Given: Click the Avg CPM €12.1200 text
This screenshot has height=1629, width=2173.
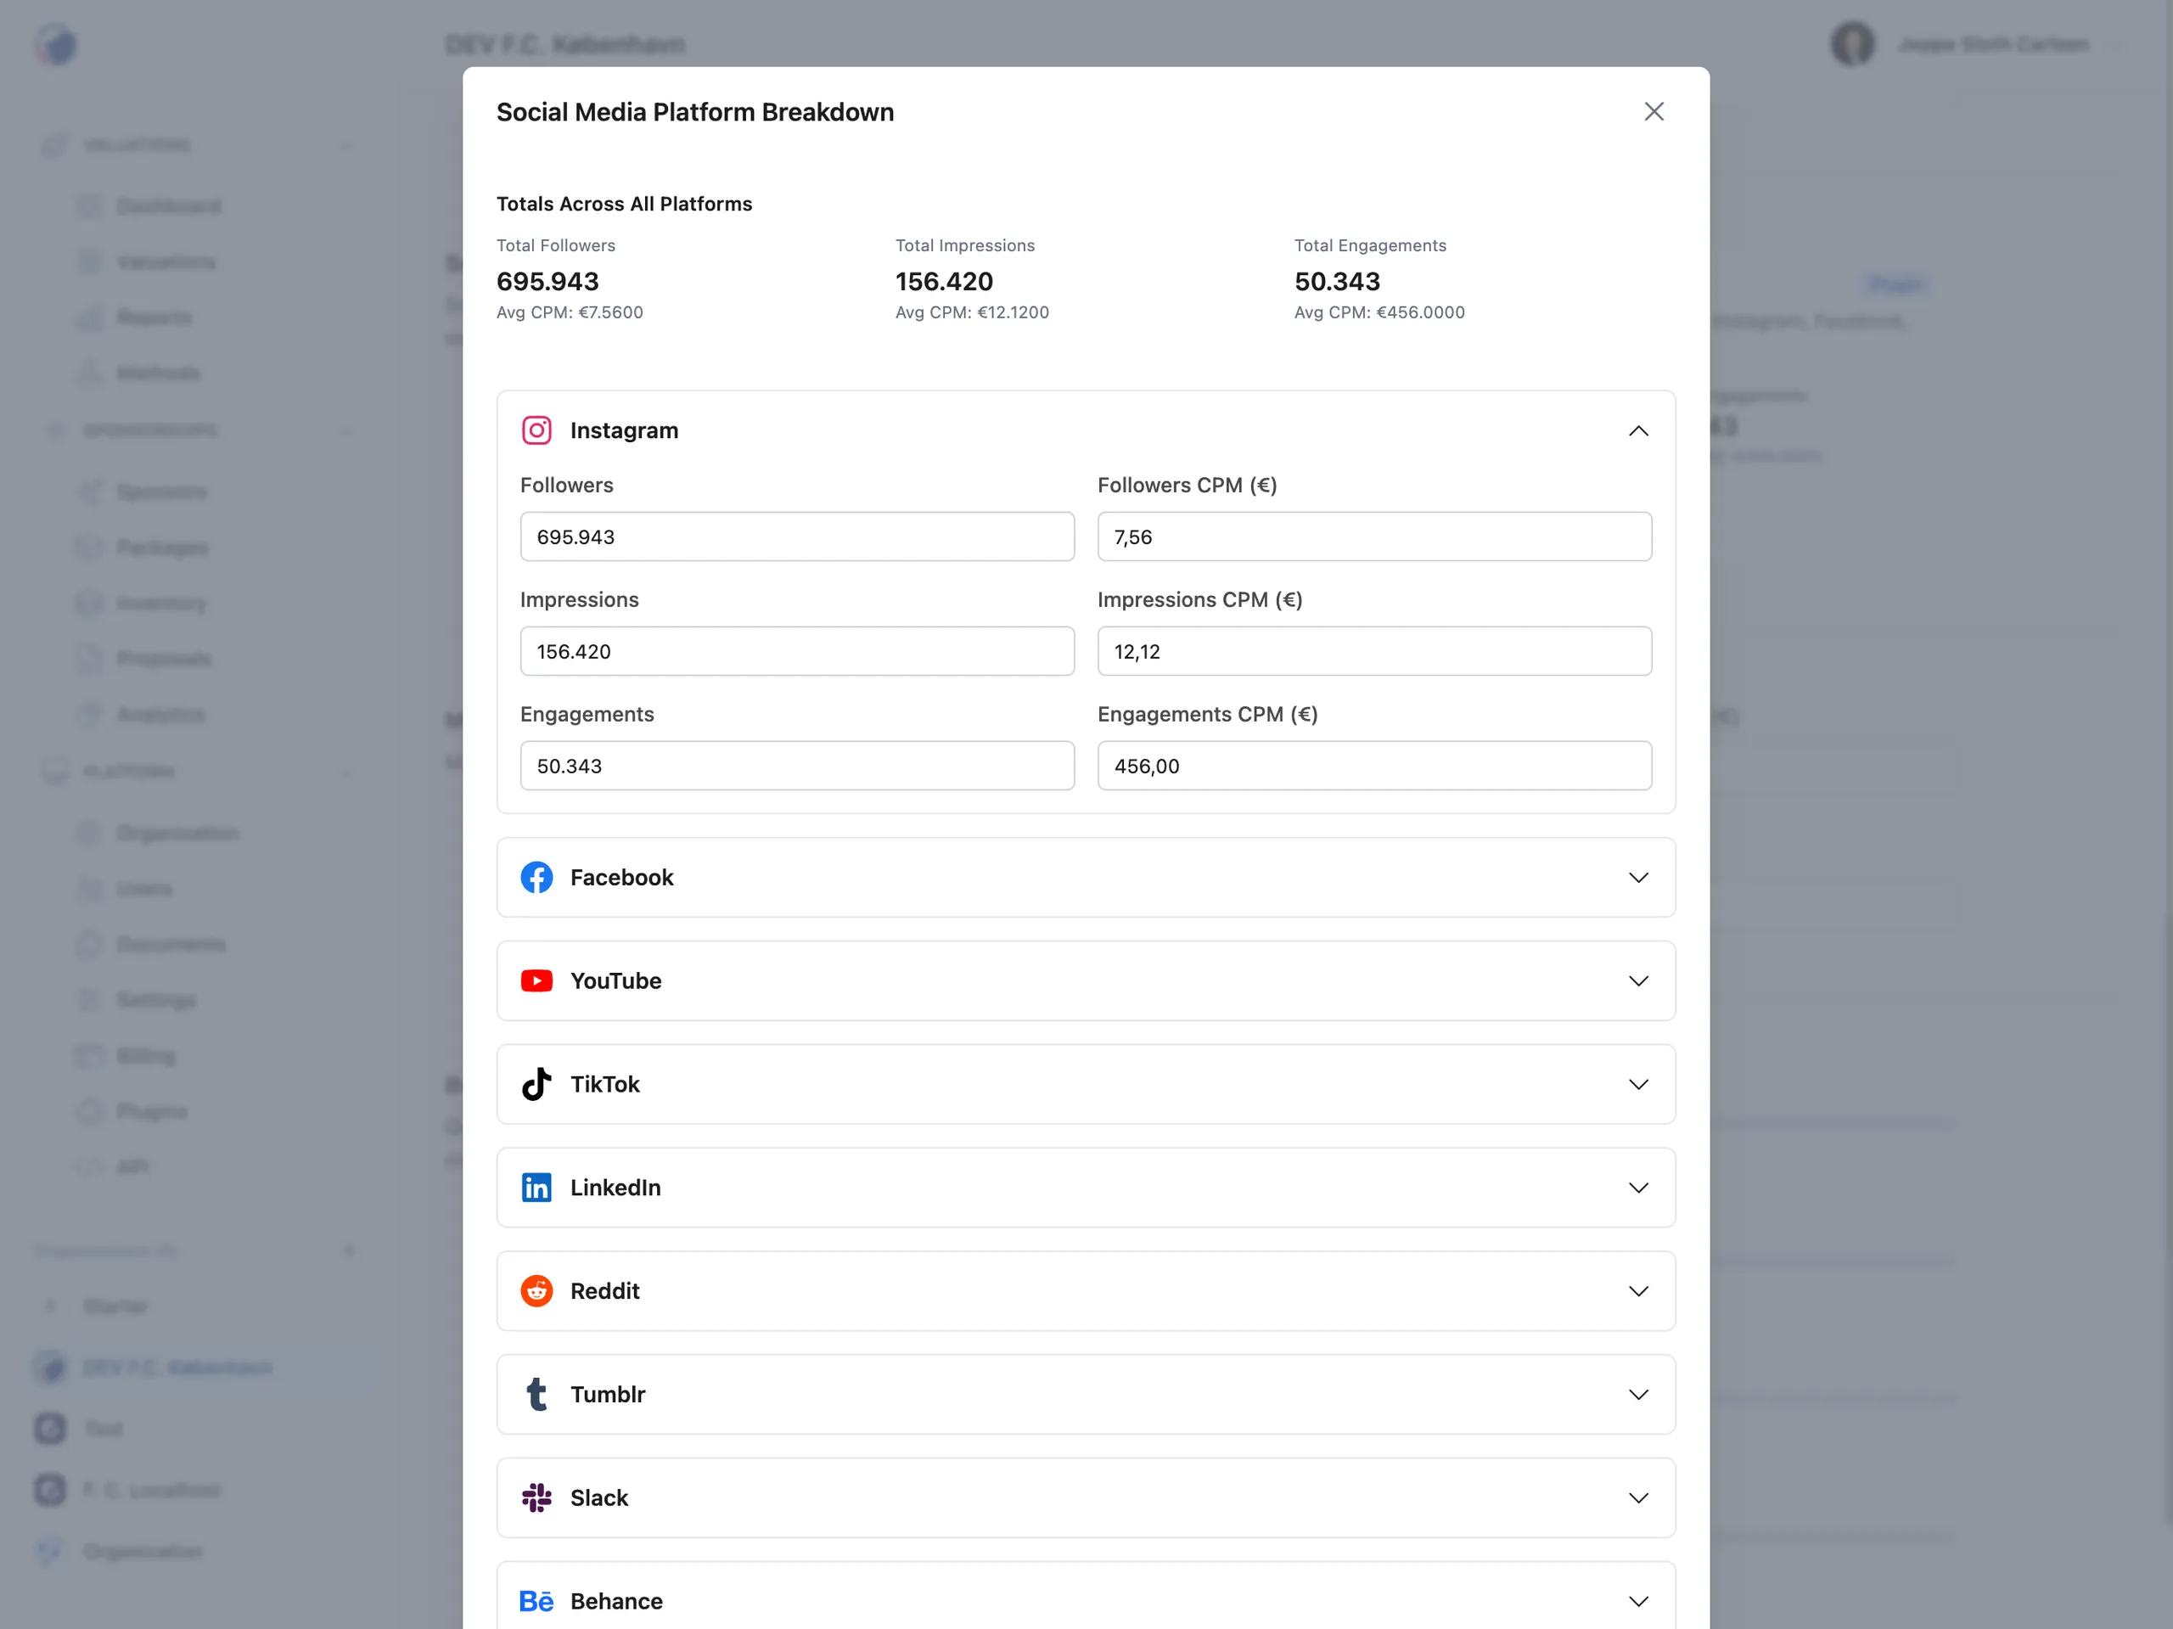Looking at the screenshot, I should click(x=972, y=312).
